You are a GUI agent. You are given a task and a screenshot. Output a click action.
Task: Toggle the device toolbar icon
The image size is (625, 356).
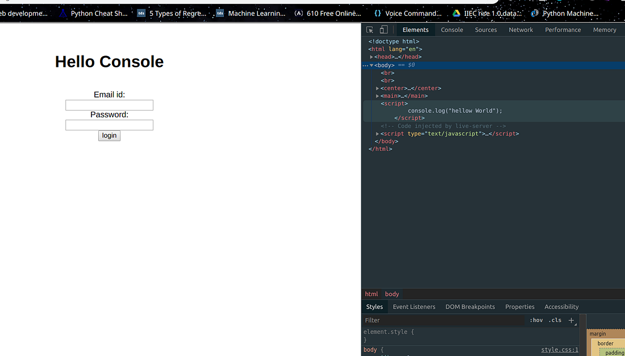383,29
